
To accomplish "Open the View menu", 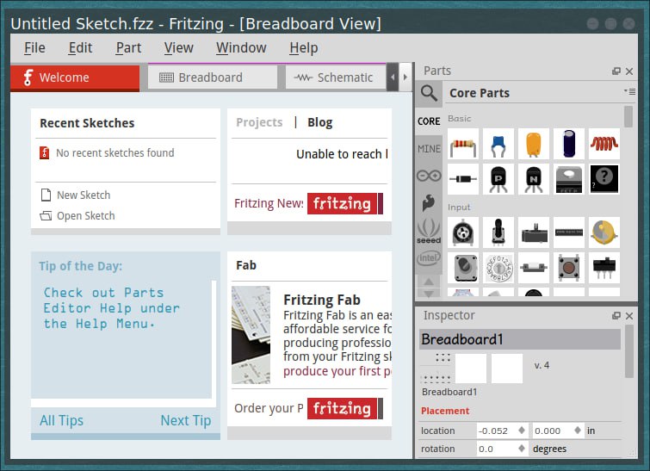I will pos(179,47).
